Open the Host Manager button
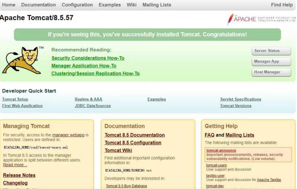 [271, 72]
